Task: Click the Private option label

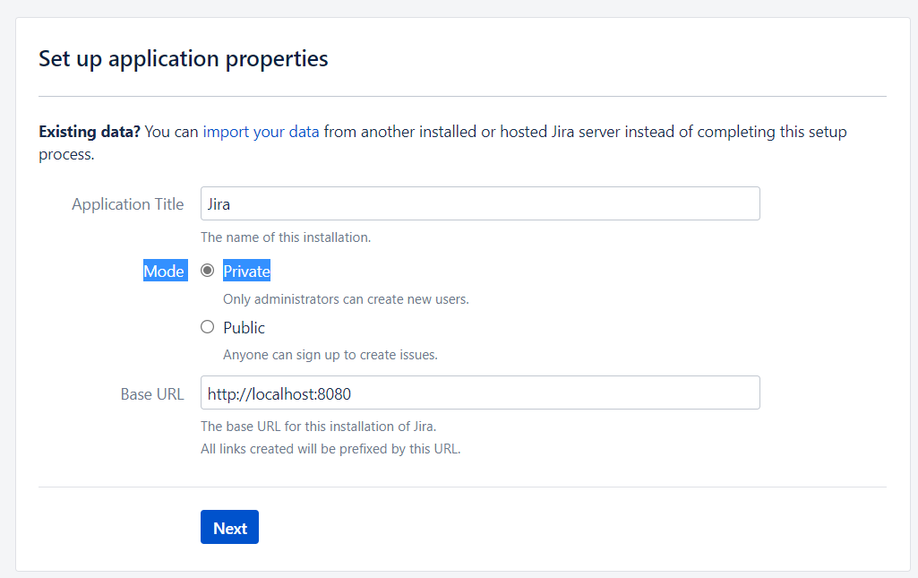Action: pyautogui.click(x=246, y=271)
